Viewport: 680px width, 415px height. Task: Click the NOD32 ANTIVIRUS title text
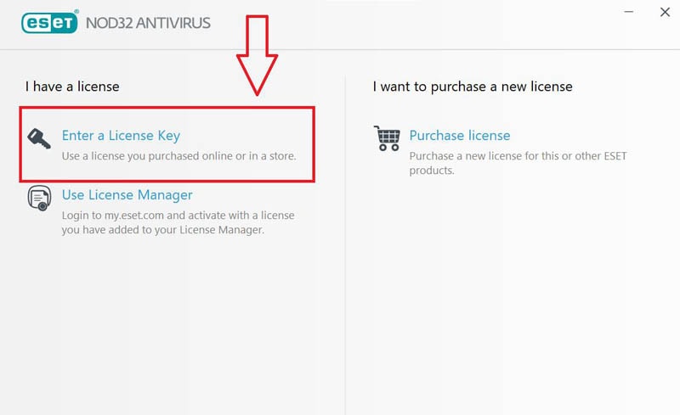point(148,23)
